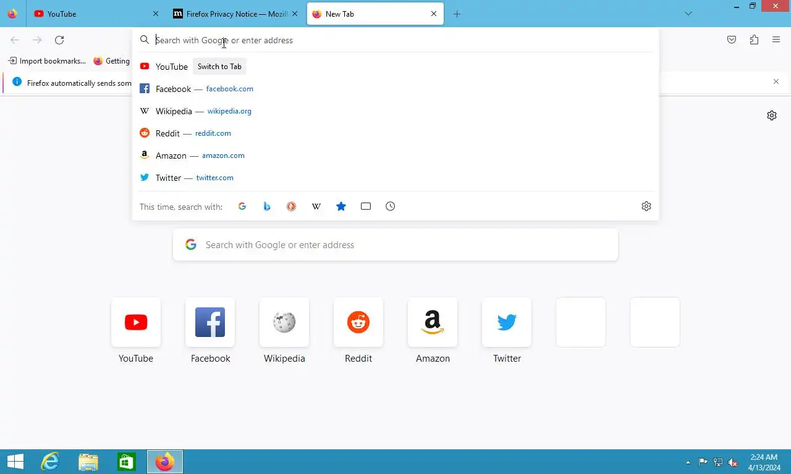
Task: Click the network tray icon
Action: [718, 462]
